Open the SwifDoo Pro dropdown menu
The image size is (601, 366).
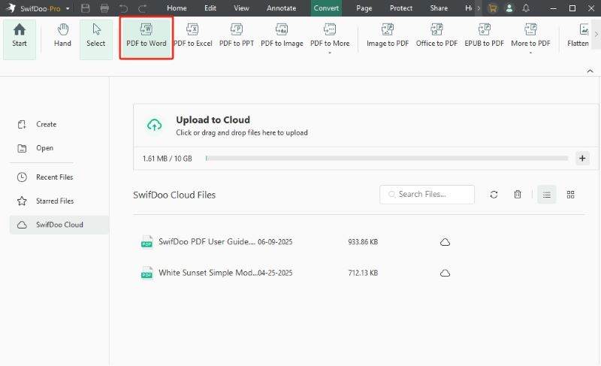[x=68, y=8]
